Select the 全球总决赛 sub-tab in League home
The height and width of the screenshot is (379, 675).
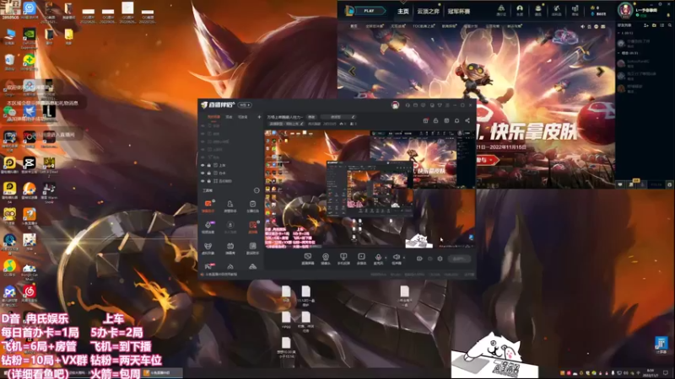374,27
